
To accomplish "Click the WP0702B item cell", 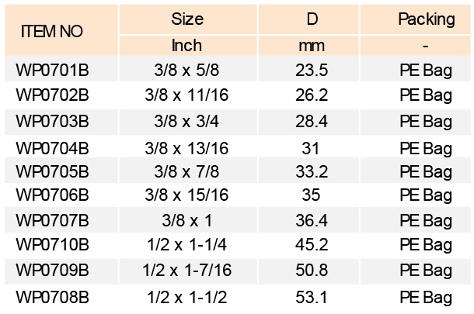I will click(x=52, y=95).
